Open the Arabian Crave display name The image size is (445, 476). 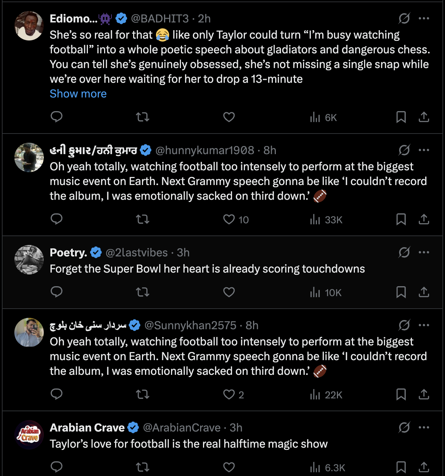(x=87, y=428)
